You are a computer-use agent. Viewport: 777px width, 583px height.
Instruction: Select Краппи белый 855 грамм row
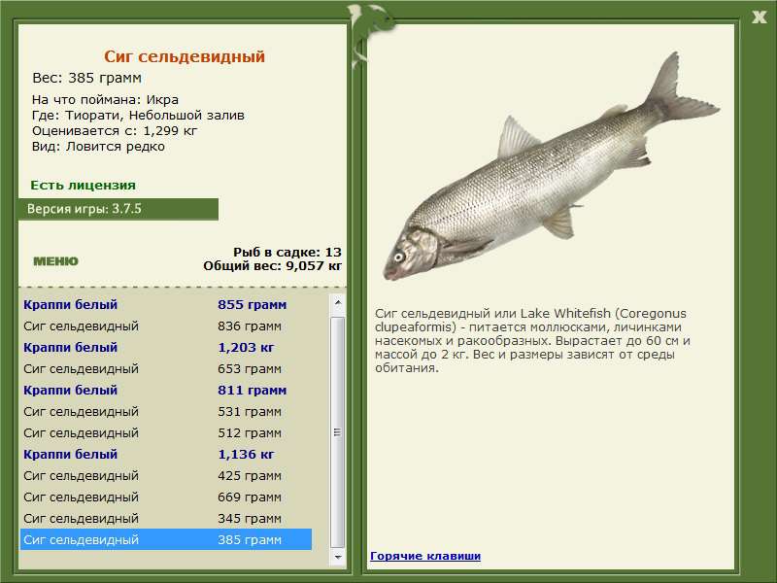click(x=166, y=304)
